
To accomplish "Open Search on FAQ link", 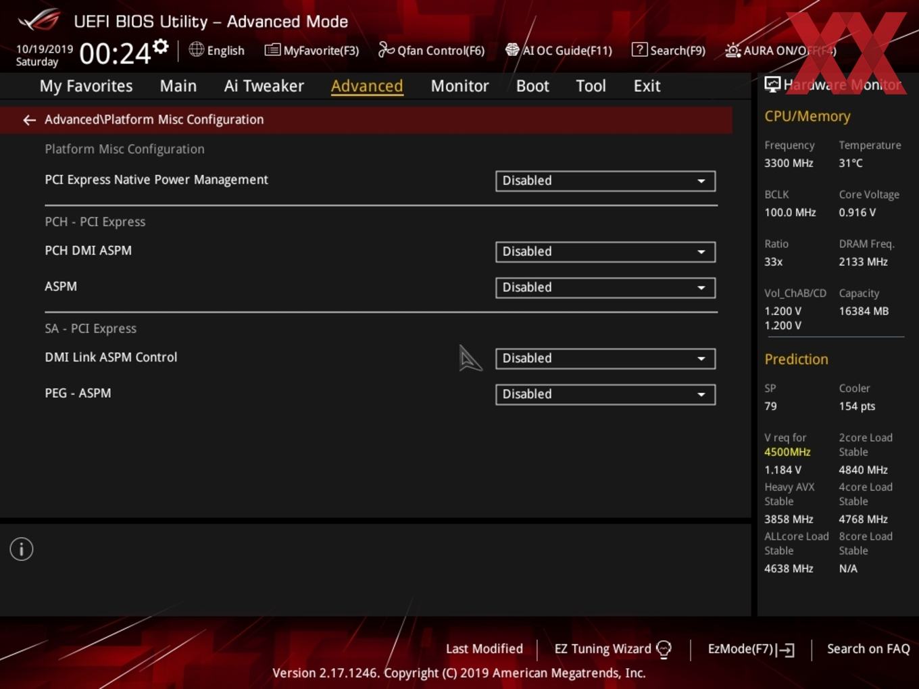I will (x=868, y=649).
